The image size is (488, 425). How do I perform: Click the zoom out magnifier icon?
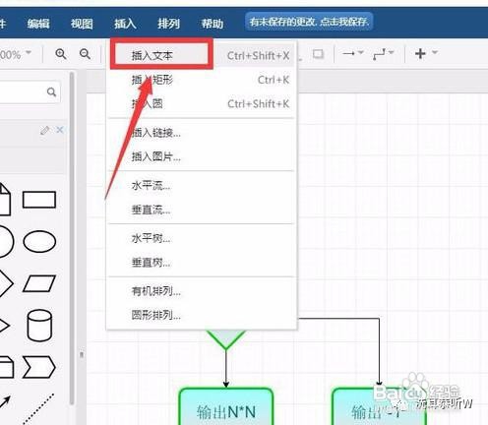(86, 54)
